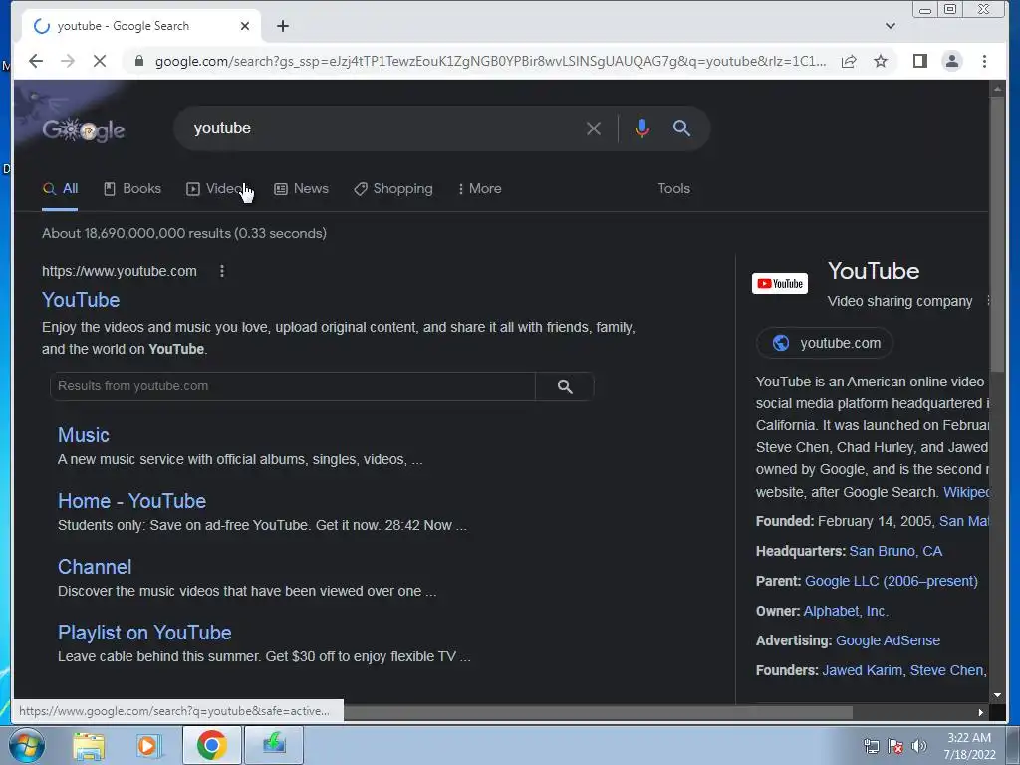
Task: Switch to Shopping results tab
Action: (392, 188)
